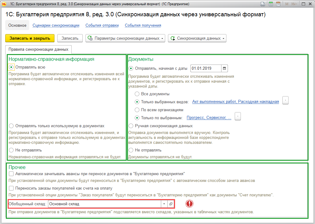This screenshot has width=315, height=224.
Task: Choose 'Все документы' radio button
Action: click(137, 94)
